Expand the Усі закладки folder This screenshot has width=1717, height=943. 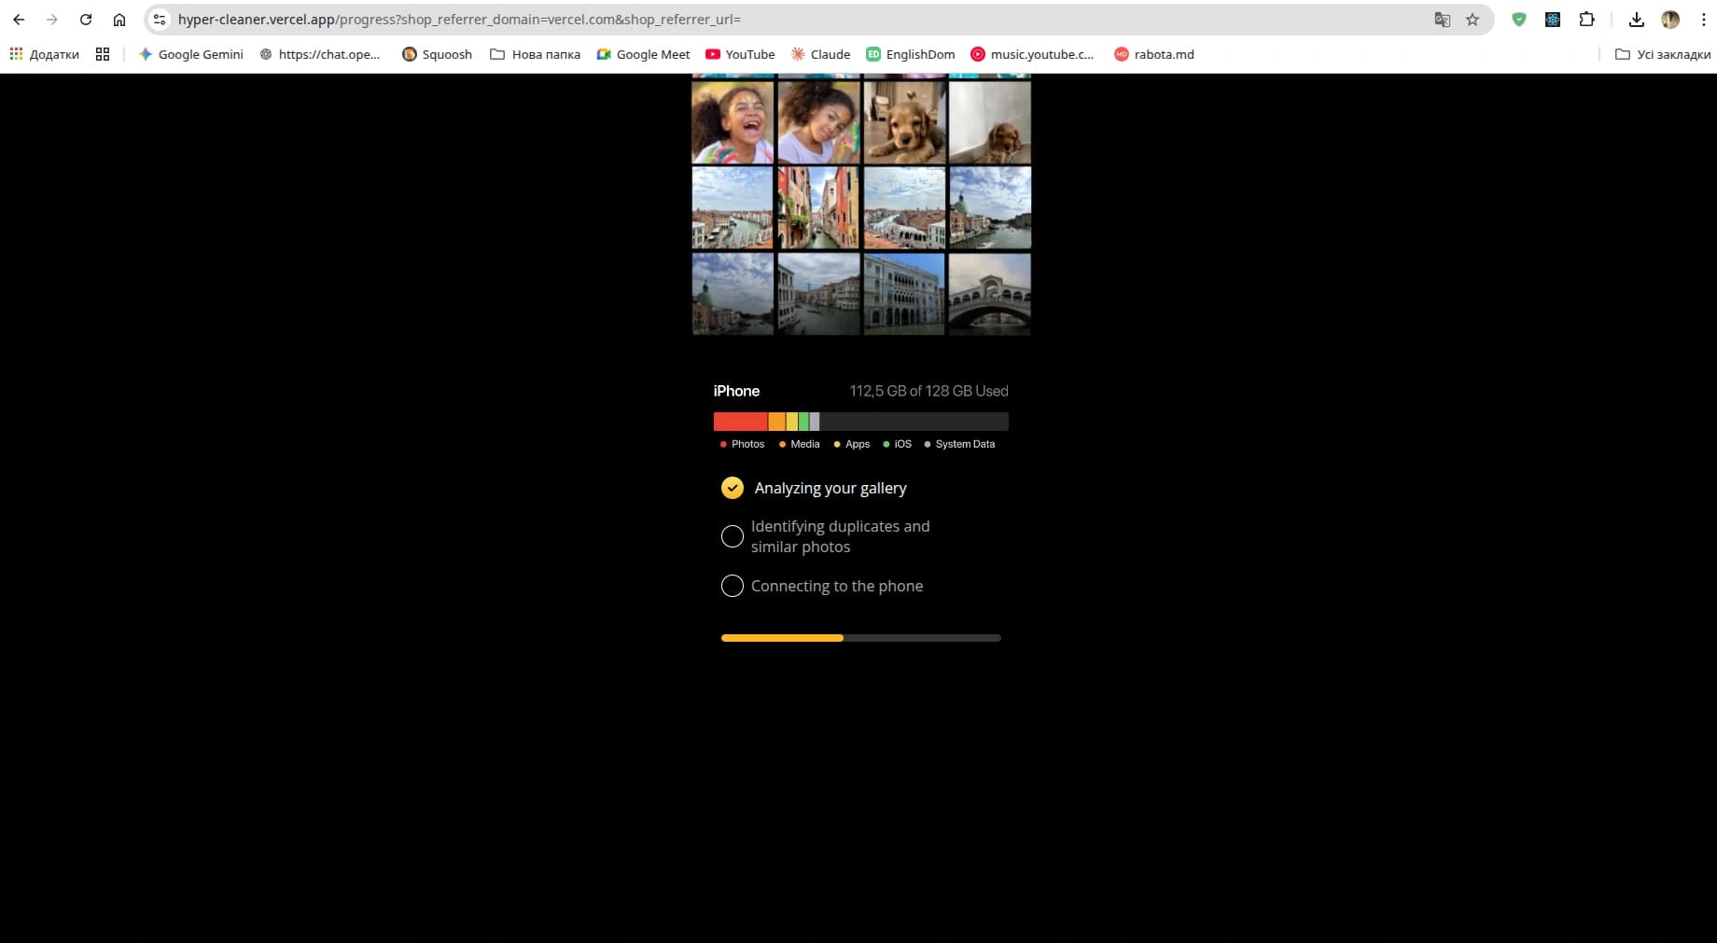tap(1663, 54)
